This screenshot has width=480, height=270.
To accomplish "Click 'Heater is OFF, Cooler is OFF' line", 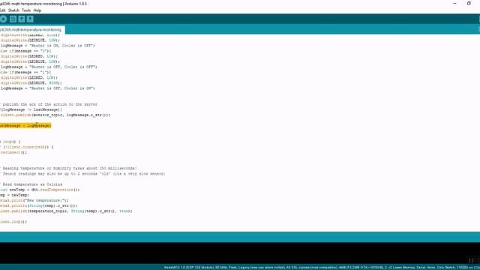I will pos(49,67).
